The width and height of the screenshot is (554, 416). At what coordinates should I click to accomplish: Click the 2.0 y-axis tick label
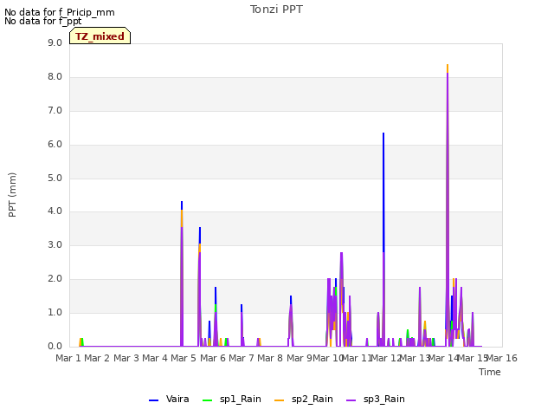click(55, 279)
